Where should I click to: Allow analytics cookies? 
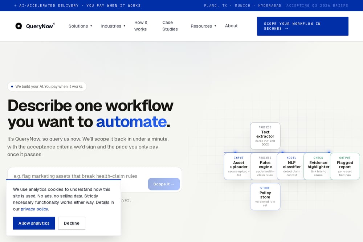[x=34, y=223]
